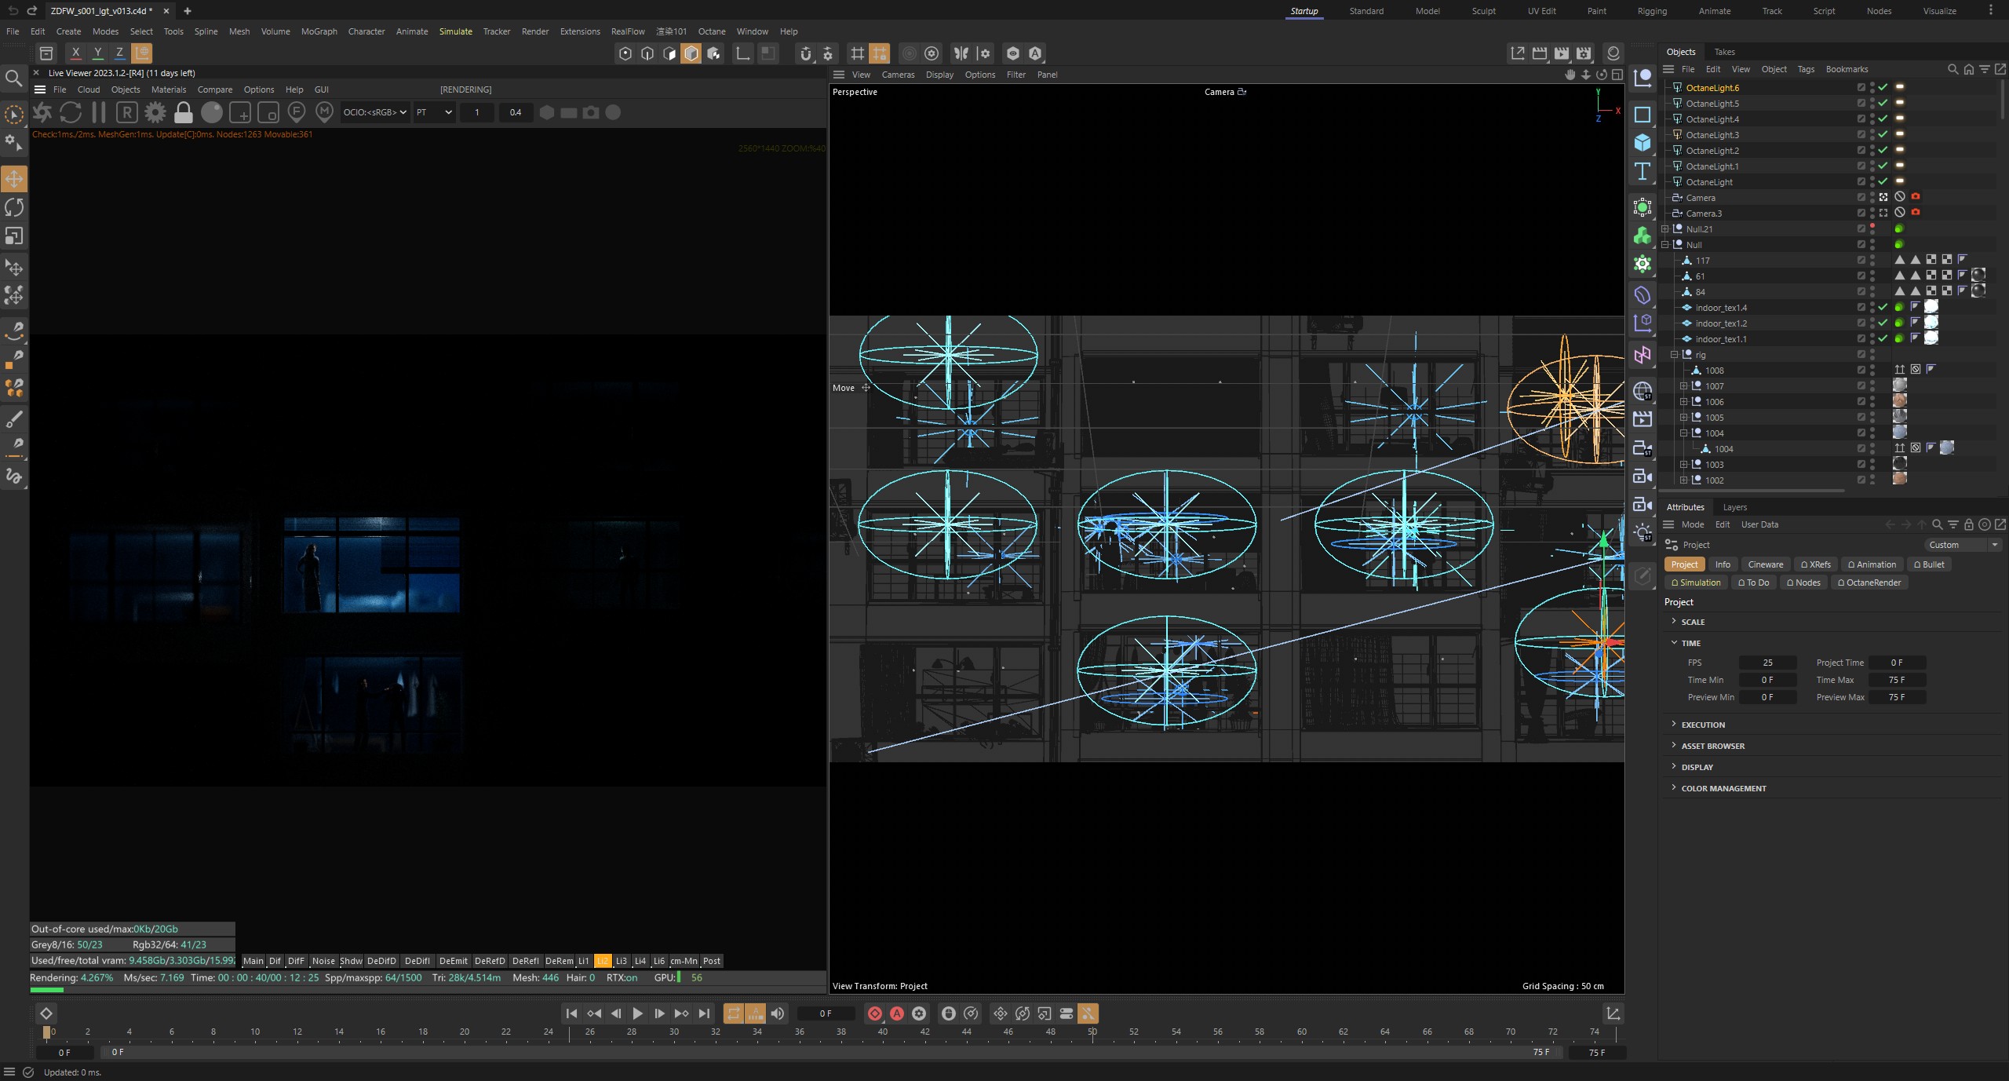Click the Record Active Objects keyframe button
This screenshot has width=2009, height=1081.
[x=875, y=1013]
